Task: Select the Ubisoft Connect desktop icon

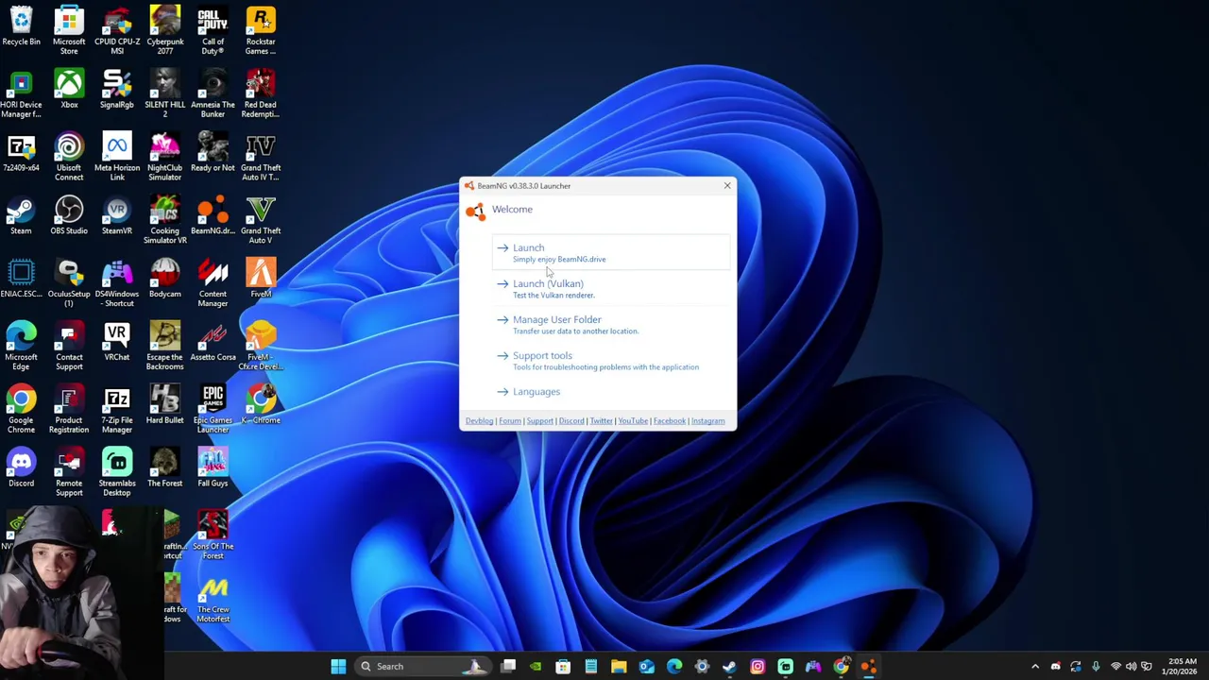Action: [69, 157]
